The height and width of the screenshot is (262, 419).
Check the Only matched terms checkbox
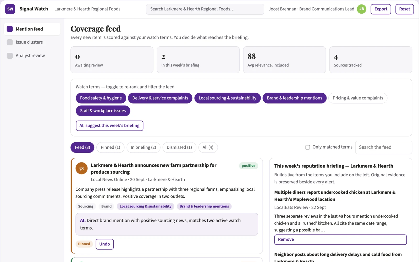308,147
